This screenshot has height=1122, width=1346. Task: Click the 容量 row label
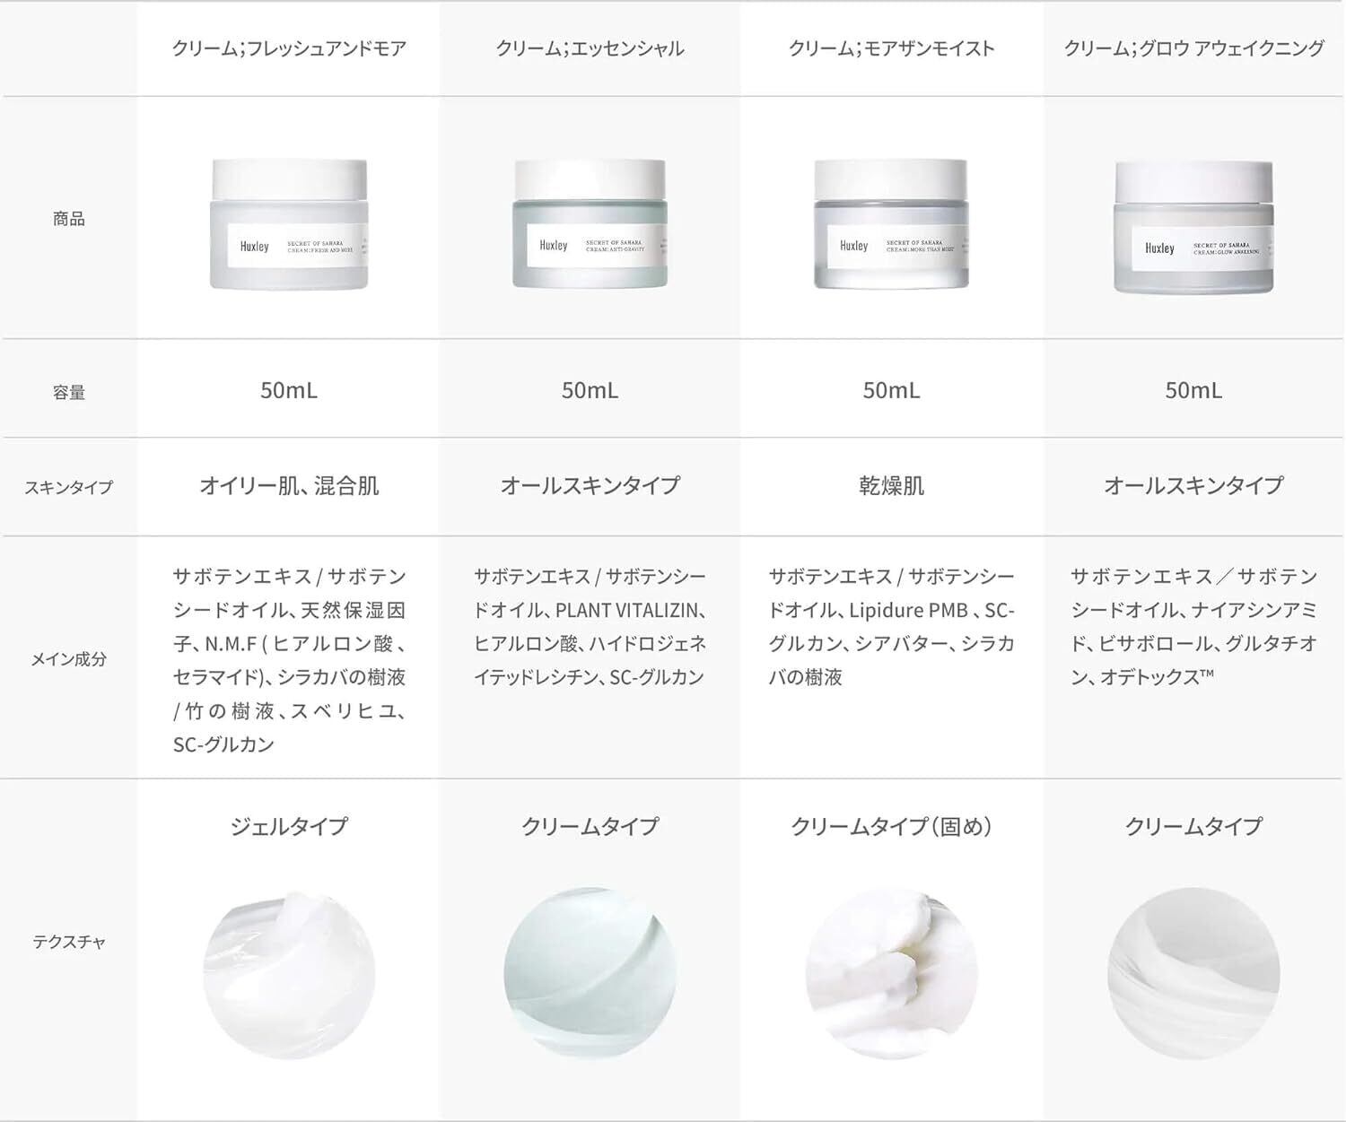pyautogui.click(x=69, y=392)
